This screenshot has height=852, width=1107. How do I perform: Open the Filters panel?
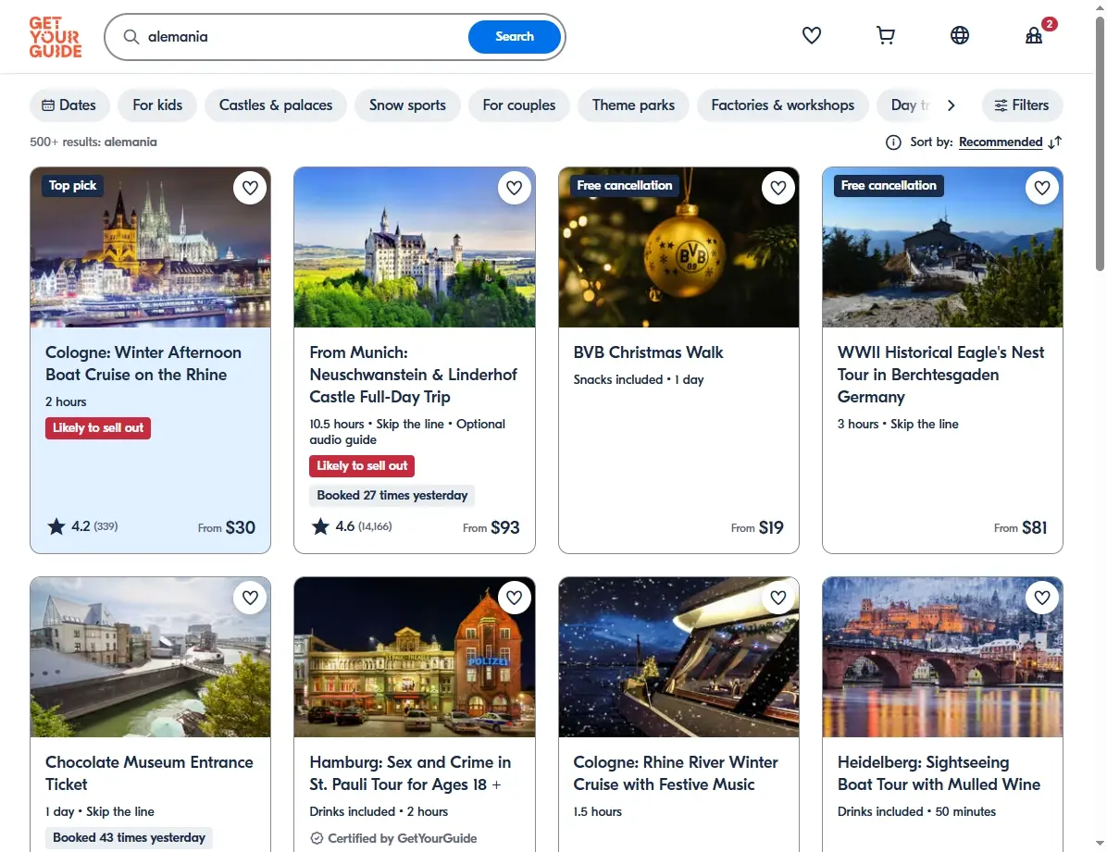[x=1022, y=105]
